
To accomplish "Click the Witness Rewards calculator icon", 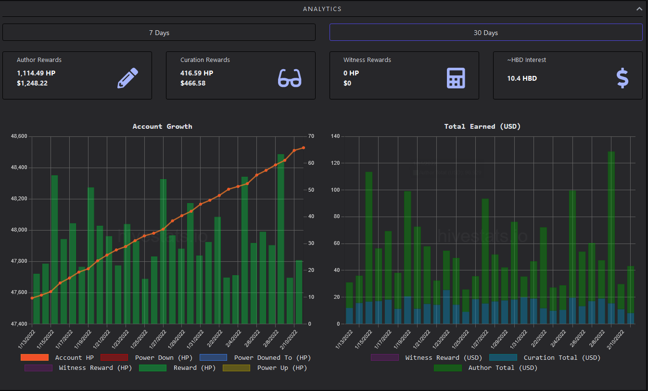I will click(x=456, y=78).
